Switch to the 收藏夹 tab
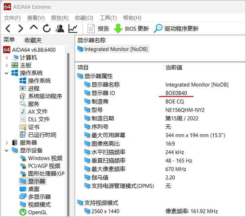The width and height of the screenshot is (246, 217). point(33,40)
